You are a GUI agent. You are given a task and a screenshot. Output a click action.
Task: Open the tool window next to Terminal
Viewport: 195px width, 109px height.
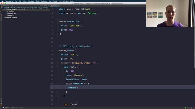pos(22,108)
